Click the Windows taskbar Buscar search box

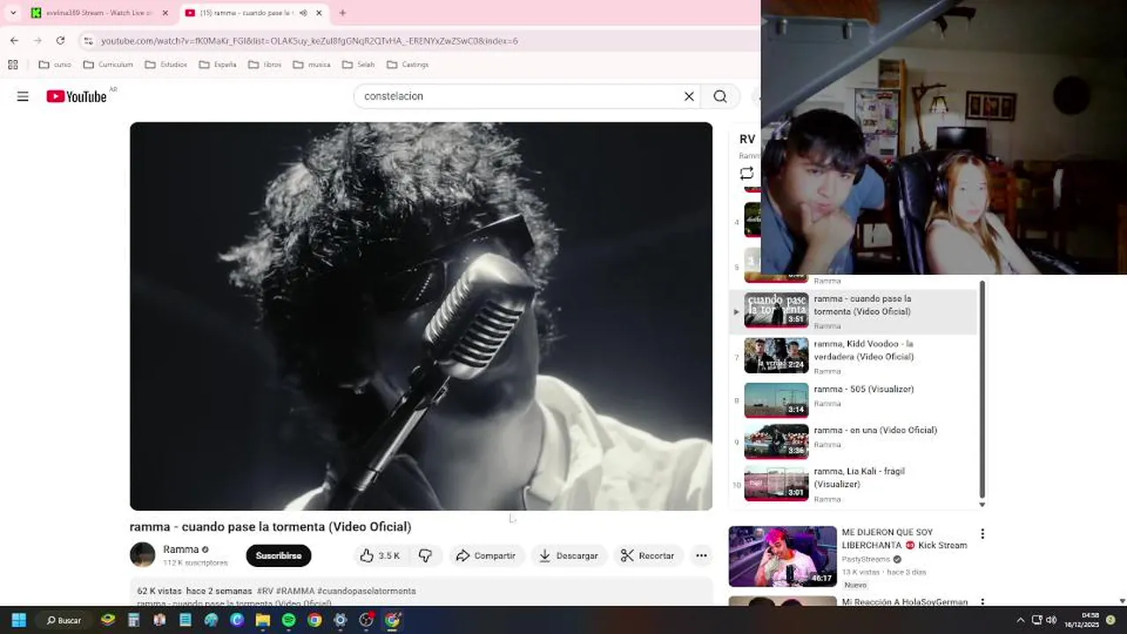[64, 620]
